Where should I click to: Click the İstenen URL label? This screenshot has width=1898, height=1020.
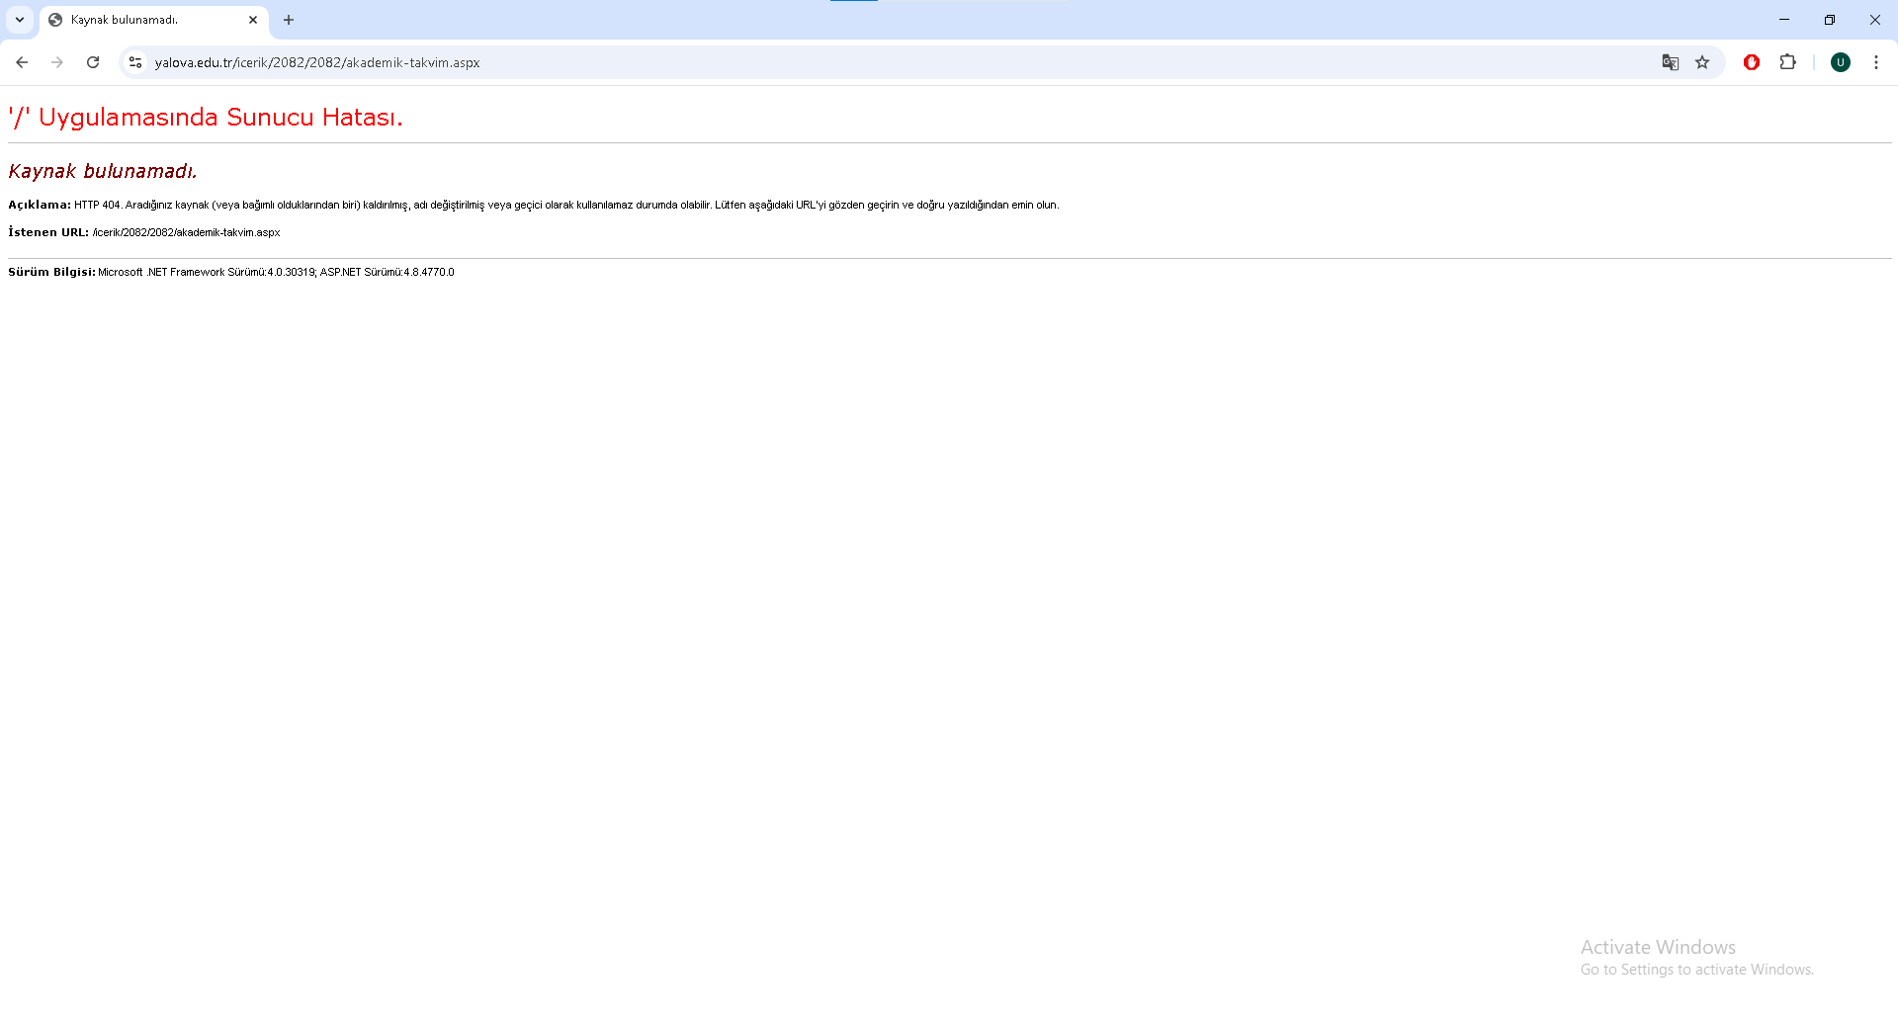click(x=48, y=232)
